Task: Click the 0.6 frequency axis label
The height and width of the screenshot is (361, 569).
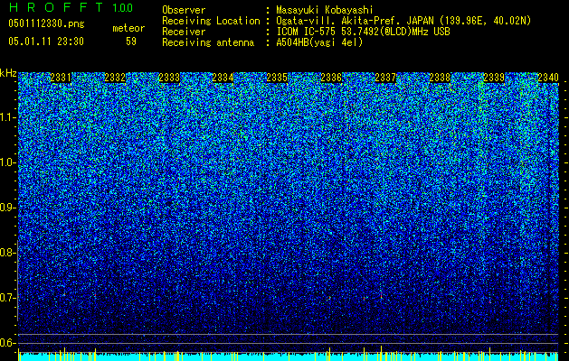Action: [8, 343]
